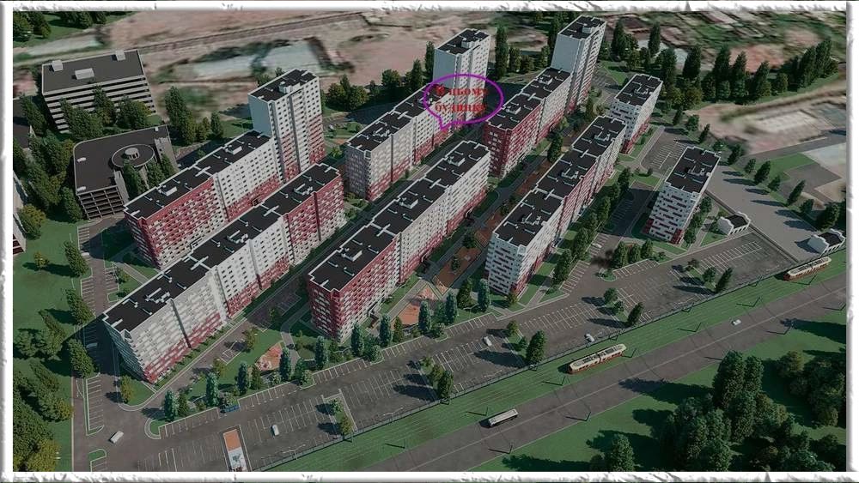Select the small white building at far right

click(x=827, y=241)
